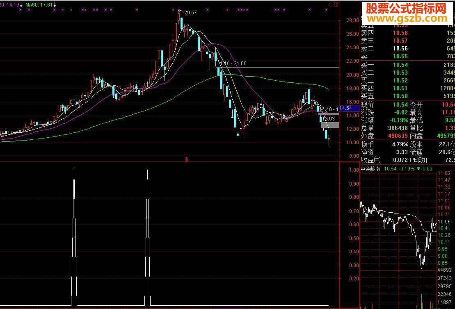Click the red diamond icon above the chart

tap(331, 5)
